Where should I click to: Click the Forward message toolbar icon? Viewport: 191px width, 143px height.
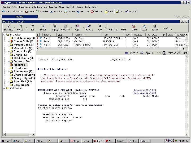[89, 26]
